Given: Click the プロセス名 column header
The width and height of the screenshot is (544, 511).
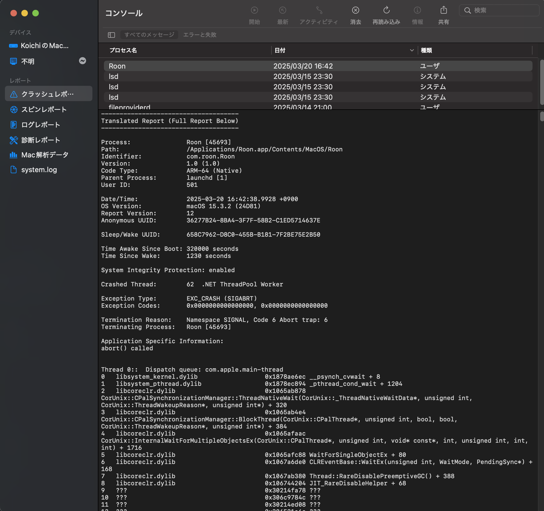Looking at the screenshot, I should point(123,50).
